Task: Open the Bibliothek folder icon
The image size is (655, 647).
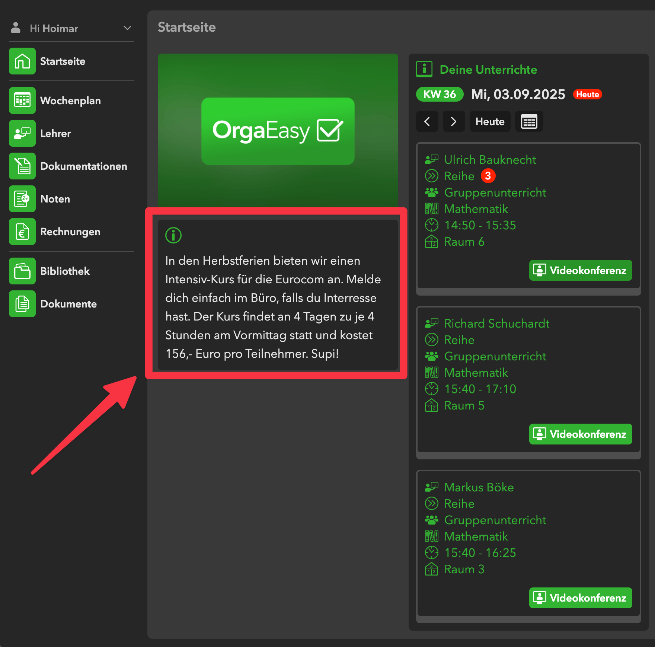Action: [22, 271]
